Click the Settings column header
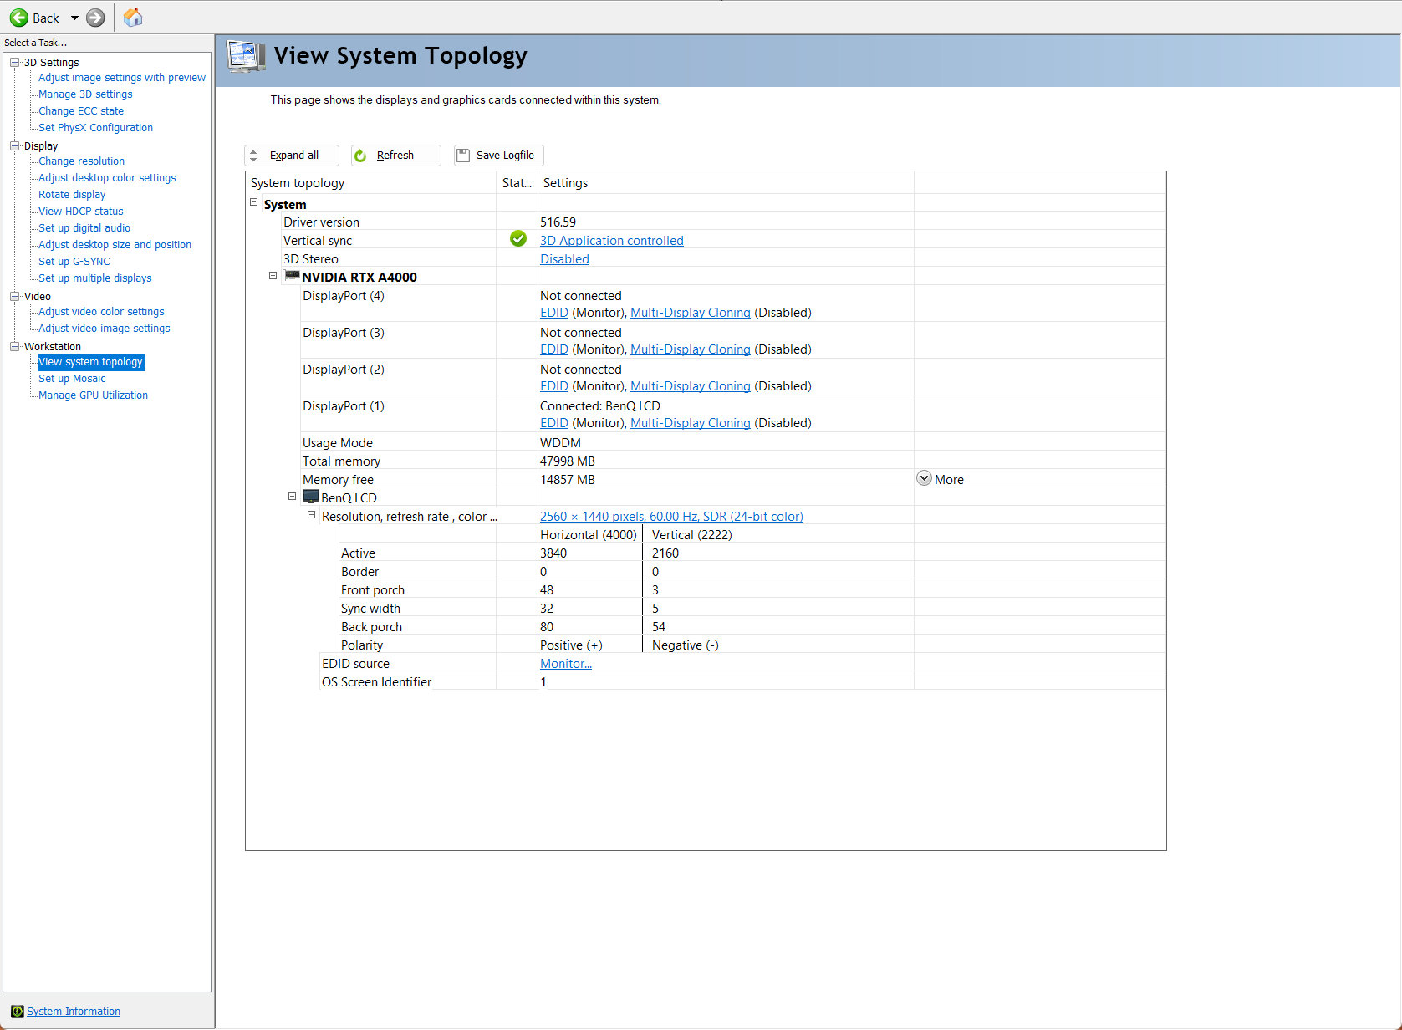 click(x=726, y=183)
